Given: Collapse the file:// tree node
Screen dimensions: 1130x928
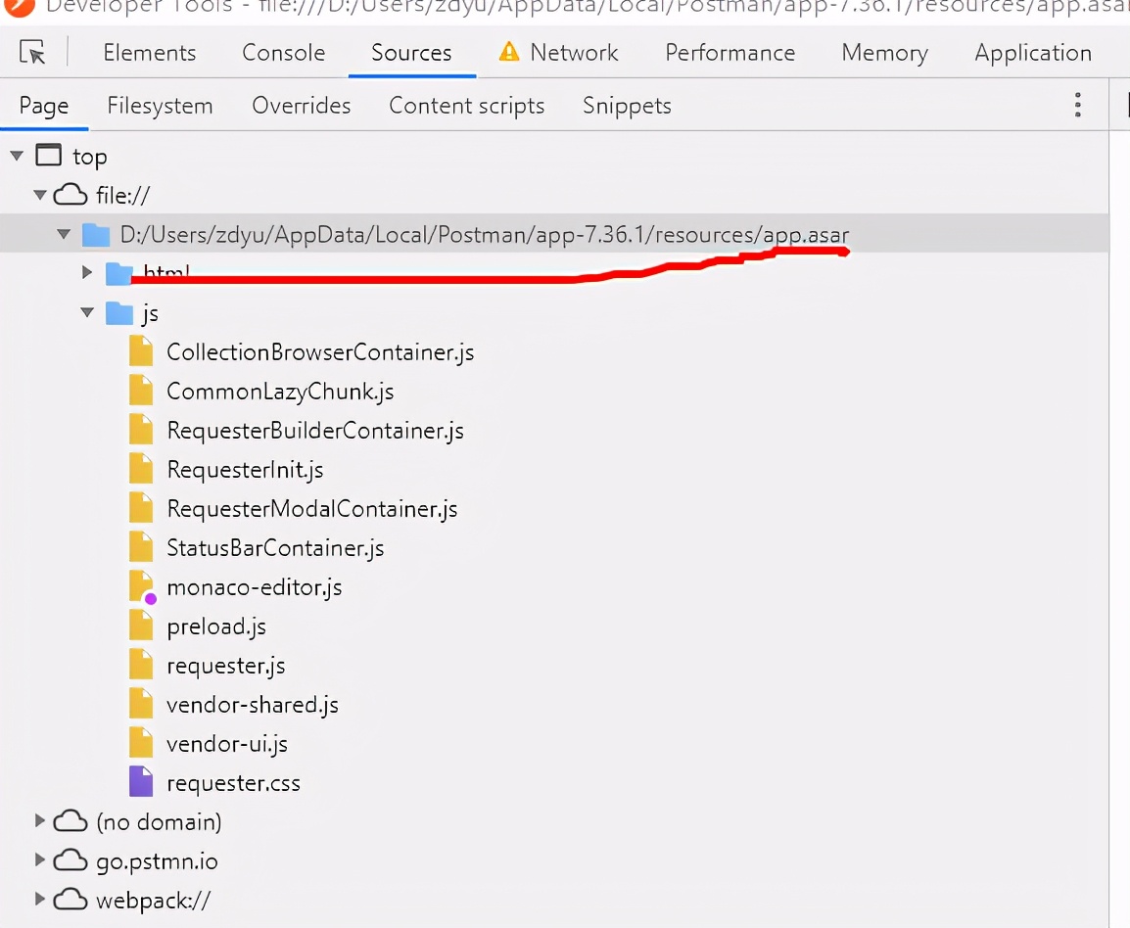Looking at the screenshot, I should point(40,195).
